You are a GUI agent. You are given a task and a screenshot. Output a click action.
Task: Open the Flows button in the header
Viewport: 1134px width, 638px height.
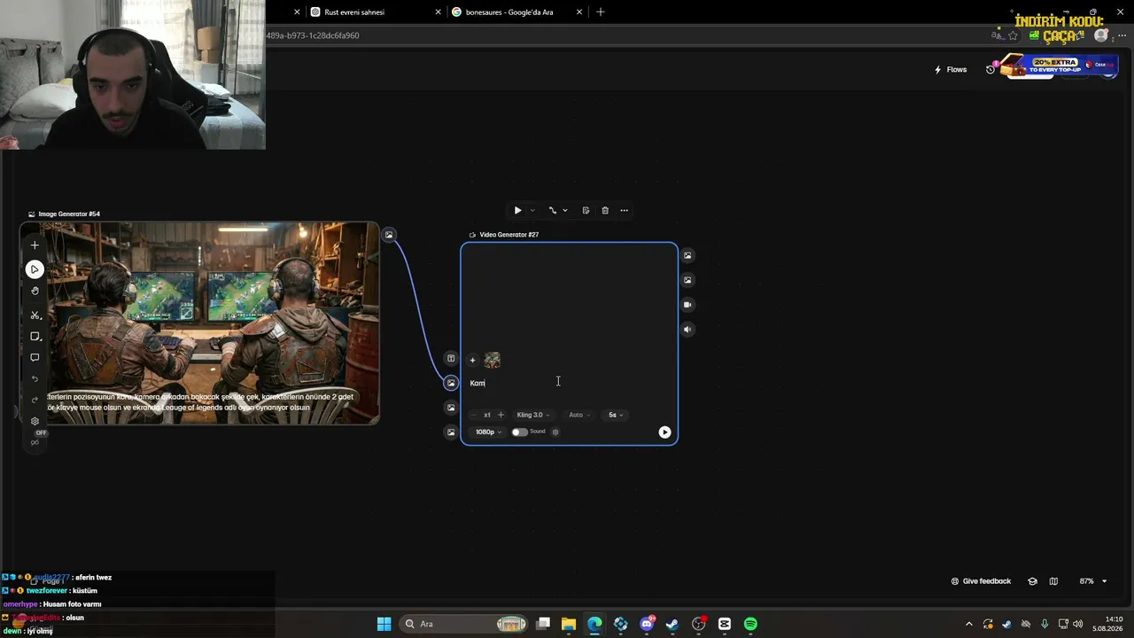tap(951, 70)
